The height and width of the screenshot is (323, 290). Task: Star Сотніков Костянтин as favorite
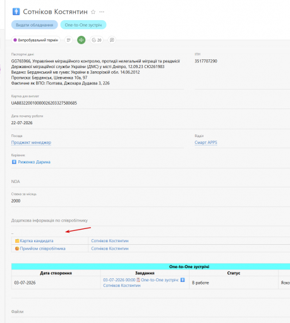point(93,12)
